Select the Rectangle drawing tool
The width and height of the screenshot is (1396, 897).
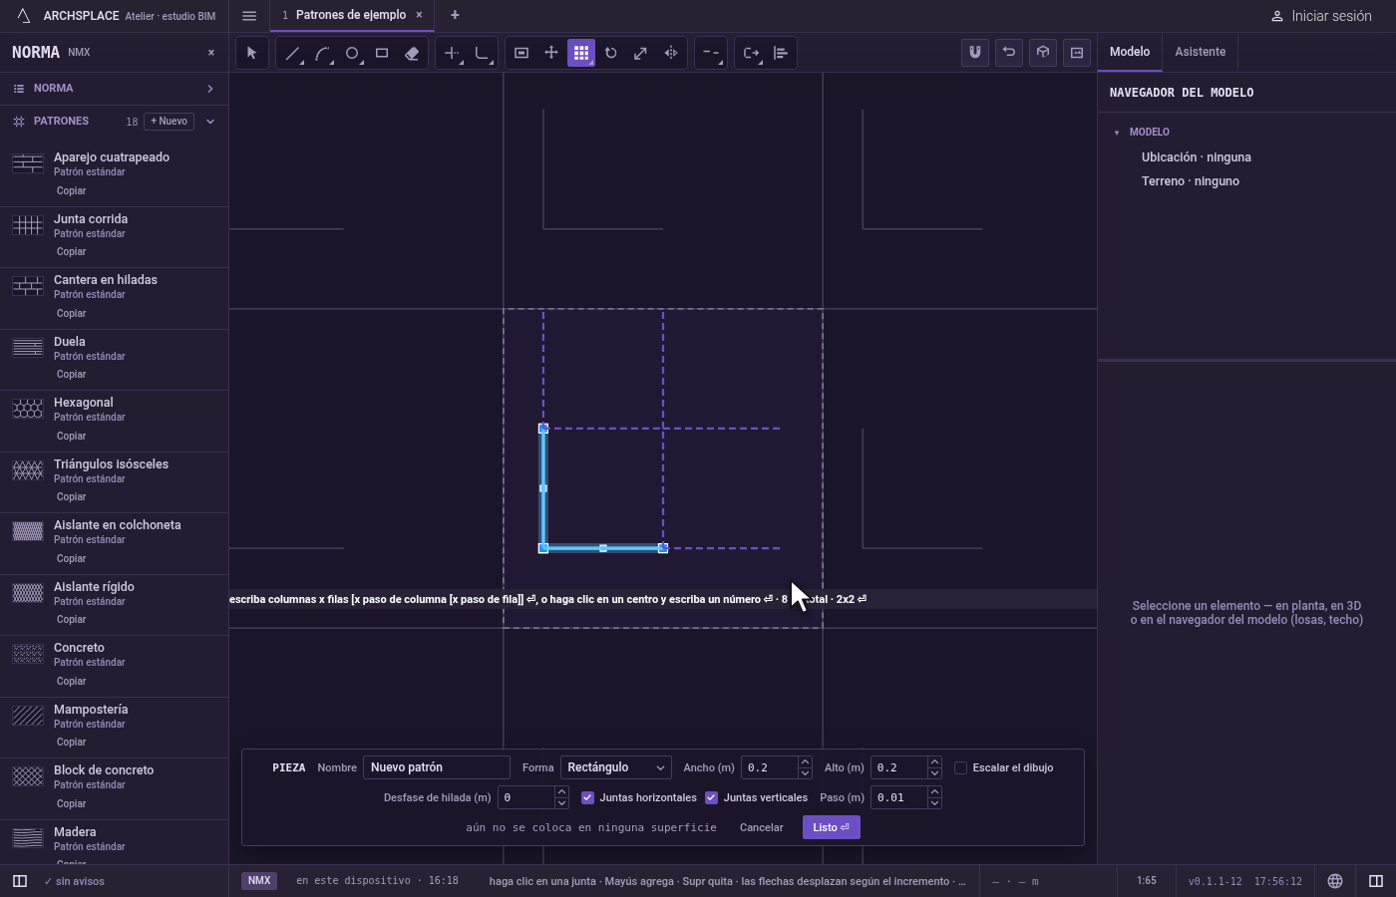coord(382,53)
